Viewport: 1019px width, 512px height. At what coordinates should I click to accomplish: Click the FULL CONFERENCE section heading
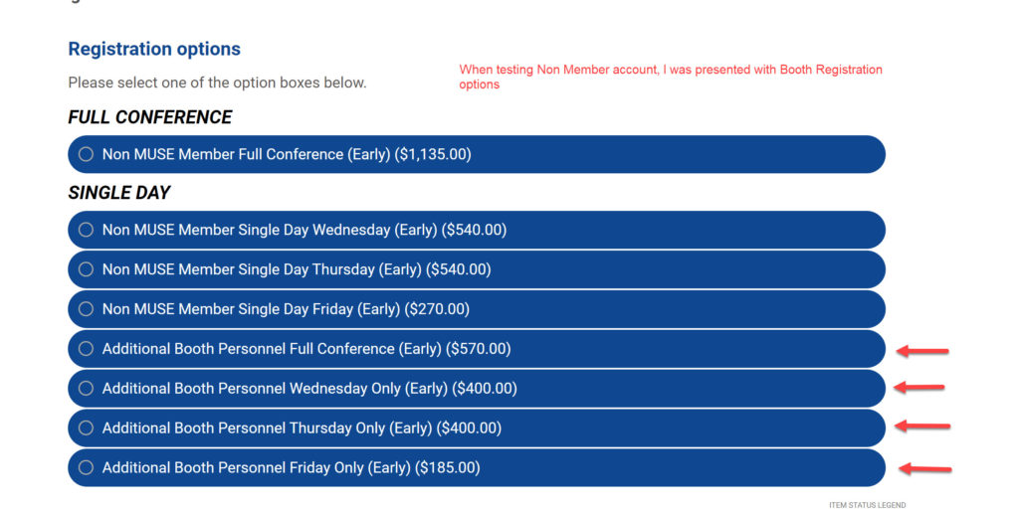(150, 116)
